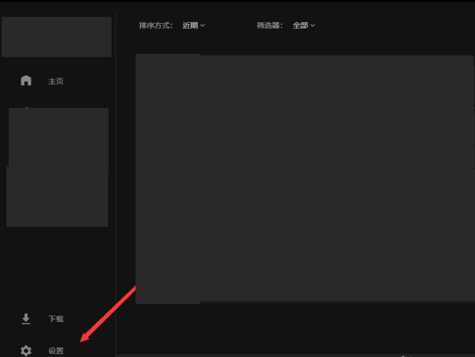
Task: Click the horizontal scrollbar at window bottom
Action: click(264, 355)
